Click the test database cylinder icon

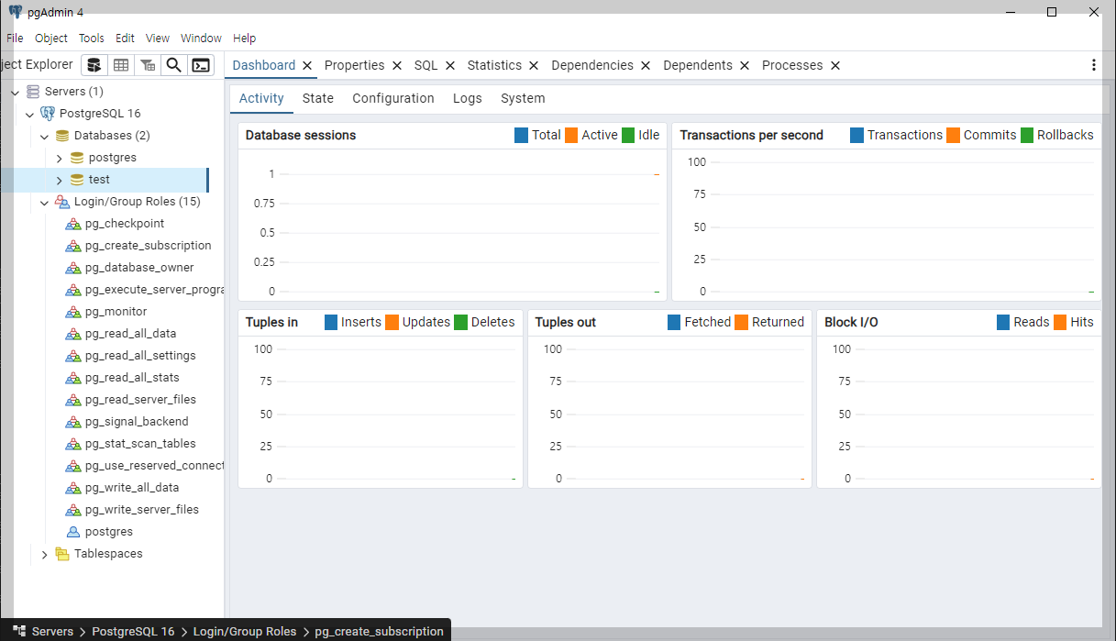(x=77, y=180)
